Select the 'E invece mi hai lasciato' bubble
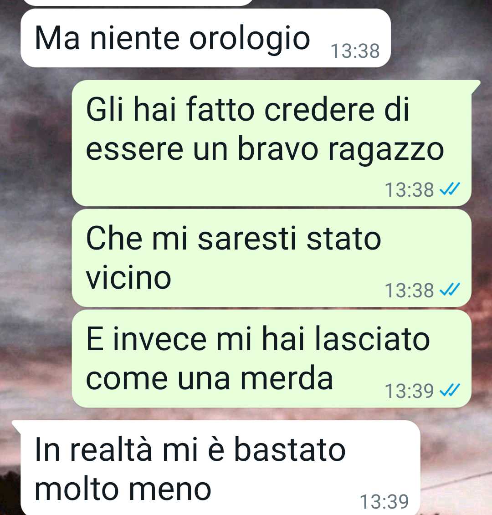Screen dimensions: 492x515 coord(272,359)
